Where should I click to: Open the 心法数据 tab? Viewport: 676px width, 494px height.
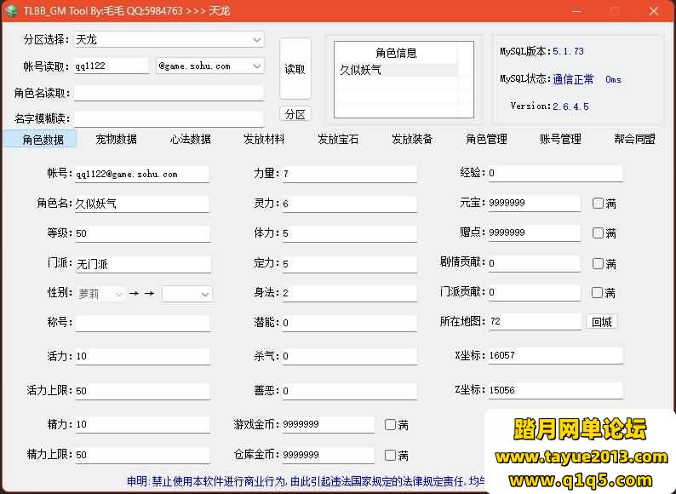tap(190, 140)
